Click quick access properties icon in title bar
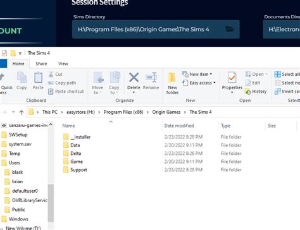 4,53
